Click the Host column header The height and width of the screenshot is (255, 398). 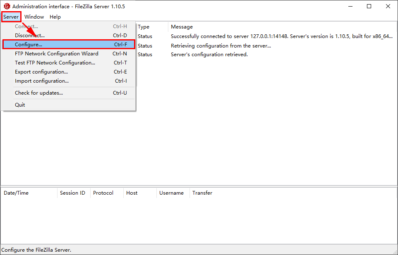tap(140, 193)
